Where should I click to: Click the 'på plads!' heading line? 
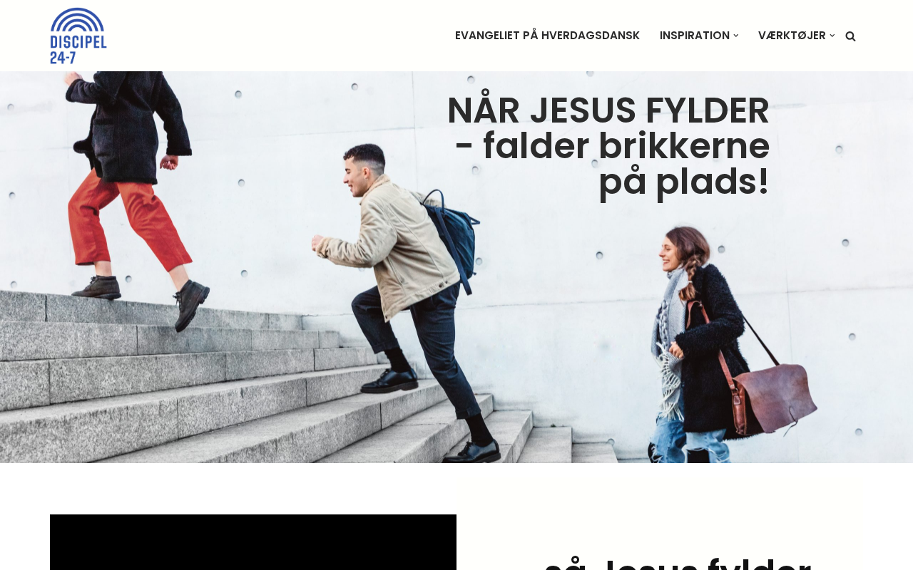coord(684,182)
